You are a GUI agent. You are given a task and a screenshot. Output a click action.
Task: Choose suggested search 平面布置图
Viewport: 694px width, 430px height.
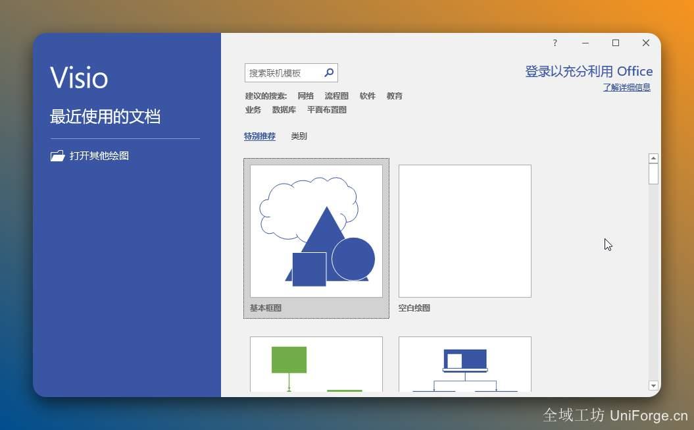pyautogui.click(x=327, y=110)
